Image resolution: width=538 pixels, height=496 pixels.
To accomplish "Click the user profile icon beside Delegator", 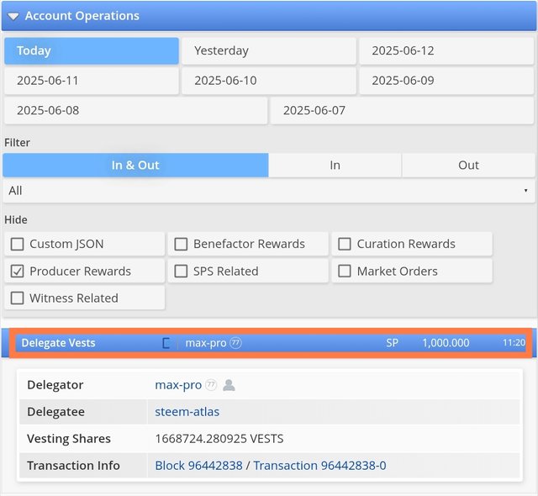I will coord(229,385).
